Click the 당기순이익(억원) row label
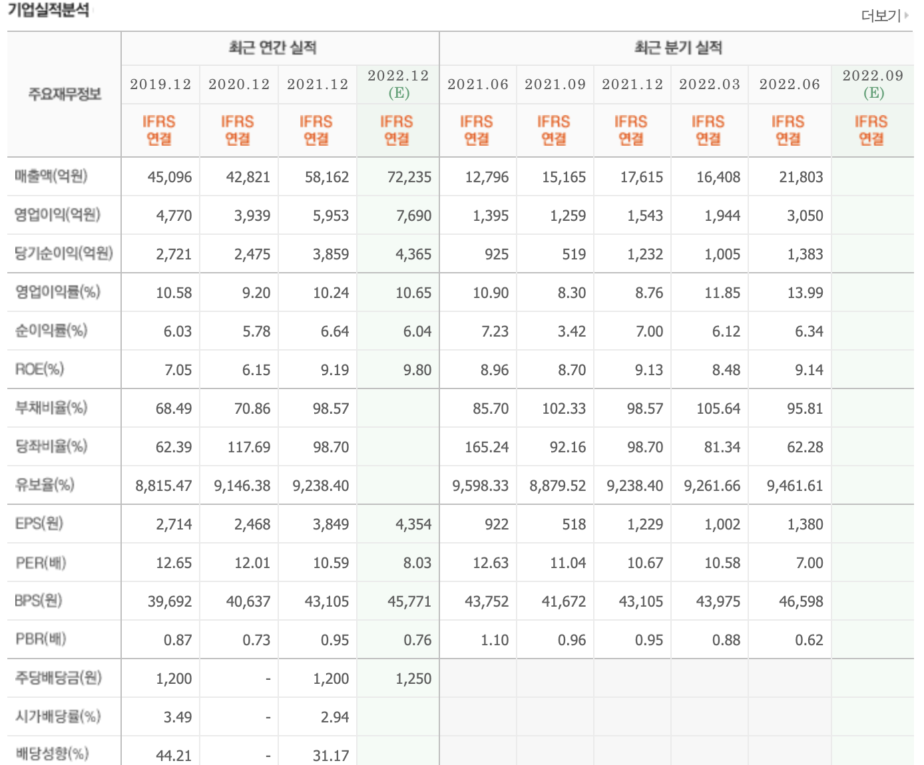924x765 pixels. point(64,253)
